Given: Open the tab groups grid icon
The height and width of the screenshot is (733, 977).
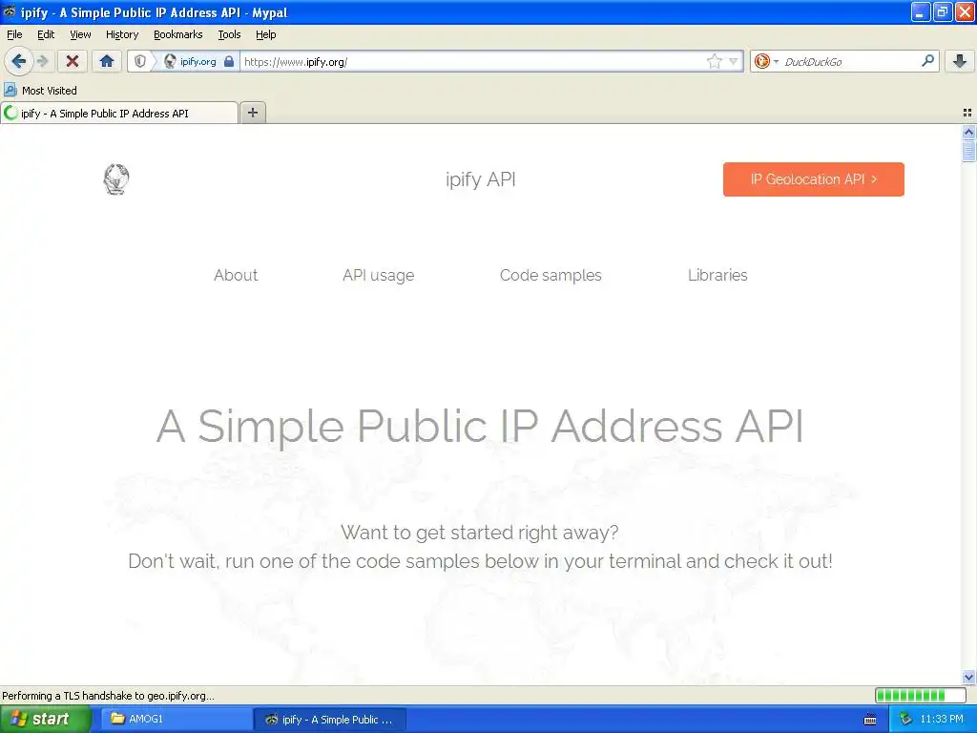Looking at the screenshot, I should click(967, 113).
